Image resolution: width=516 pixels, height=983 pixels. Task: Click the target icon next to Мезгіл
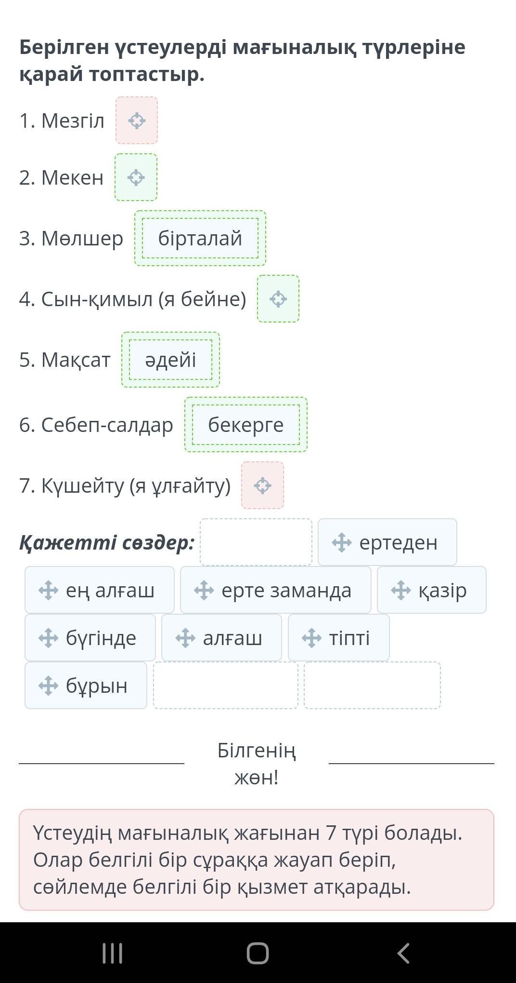(x=137, y=121)
